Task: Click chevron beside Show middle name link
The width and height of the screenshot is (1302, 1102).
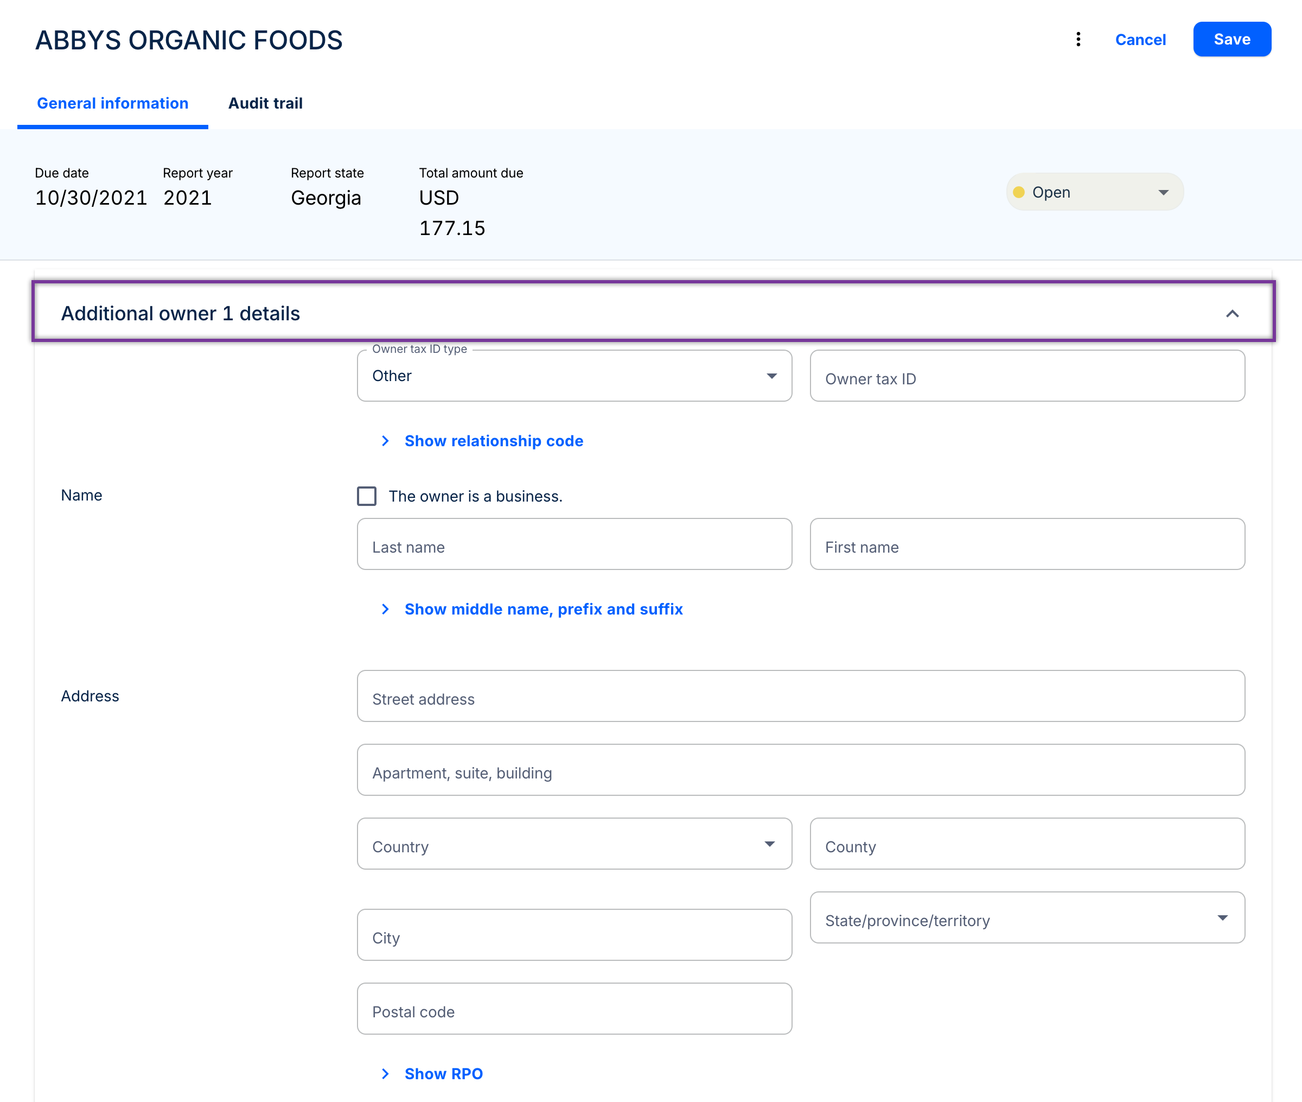Action: [x=385, y=609]
